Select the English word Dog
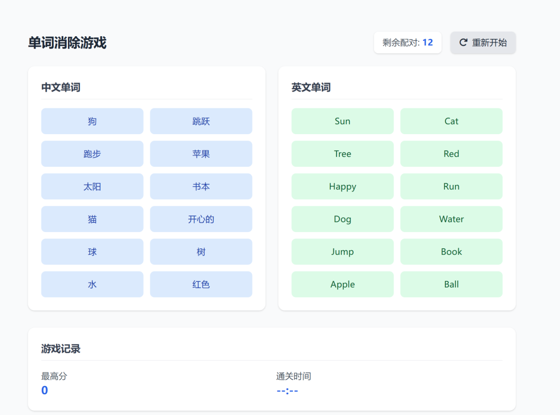 coord(342,219)
